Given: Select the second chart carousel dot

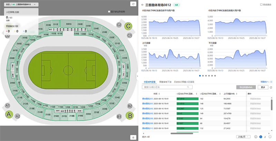Looking at the screenshot, I should tap(203, 76).
